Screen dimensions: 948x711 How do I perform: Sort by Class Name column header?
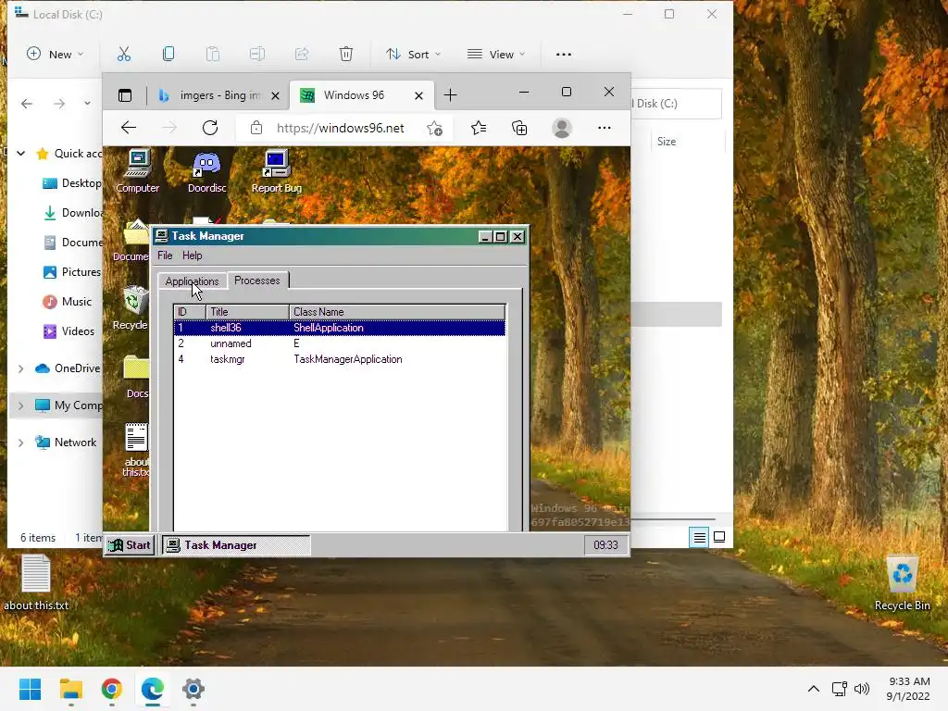(x=396, y=312)
